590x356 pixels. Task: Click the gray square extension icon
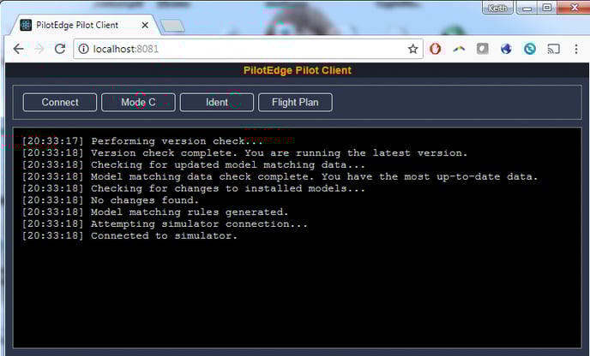[x=483, y=49]
